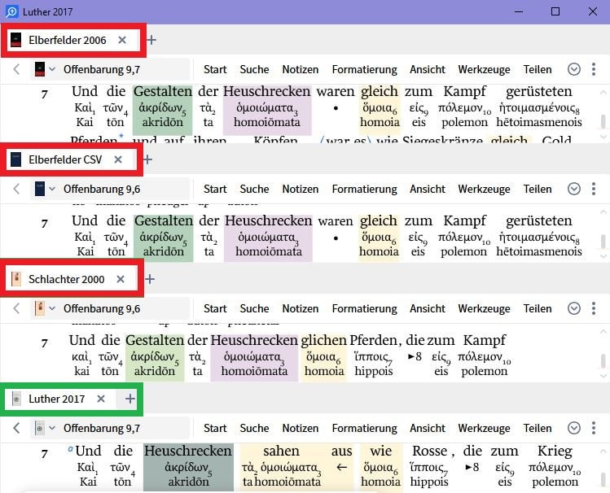Open Schlachter 2000 resource picker dropdown
The width and height of the screenshot is (610, 493).
click(x=45, y=309)
